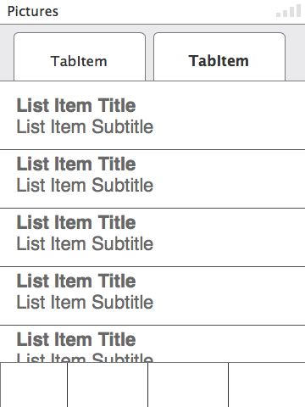The height and width of the screenshot is (407, 305).
Task: Select the first List Item Subtitle text
Action: (85, 126)
